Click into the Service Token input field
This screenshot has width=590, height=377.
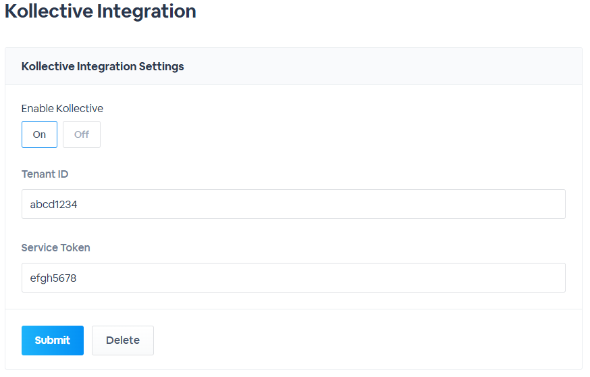(294, 278)
